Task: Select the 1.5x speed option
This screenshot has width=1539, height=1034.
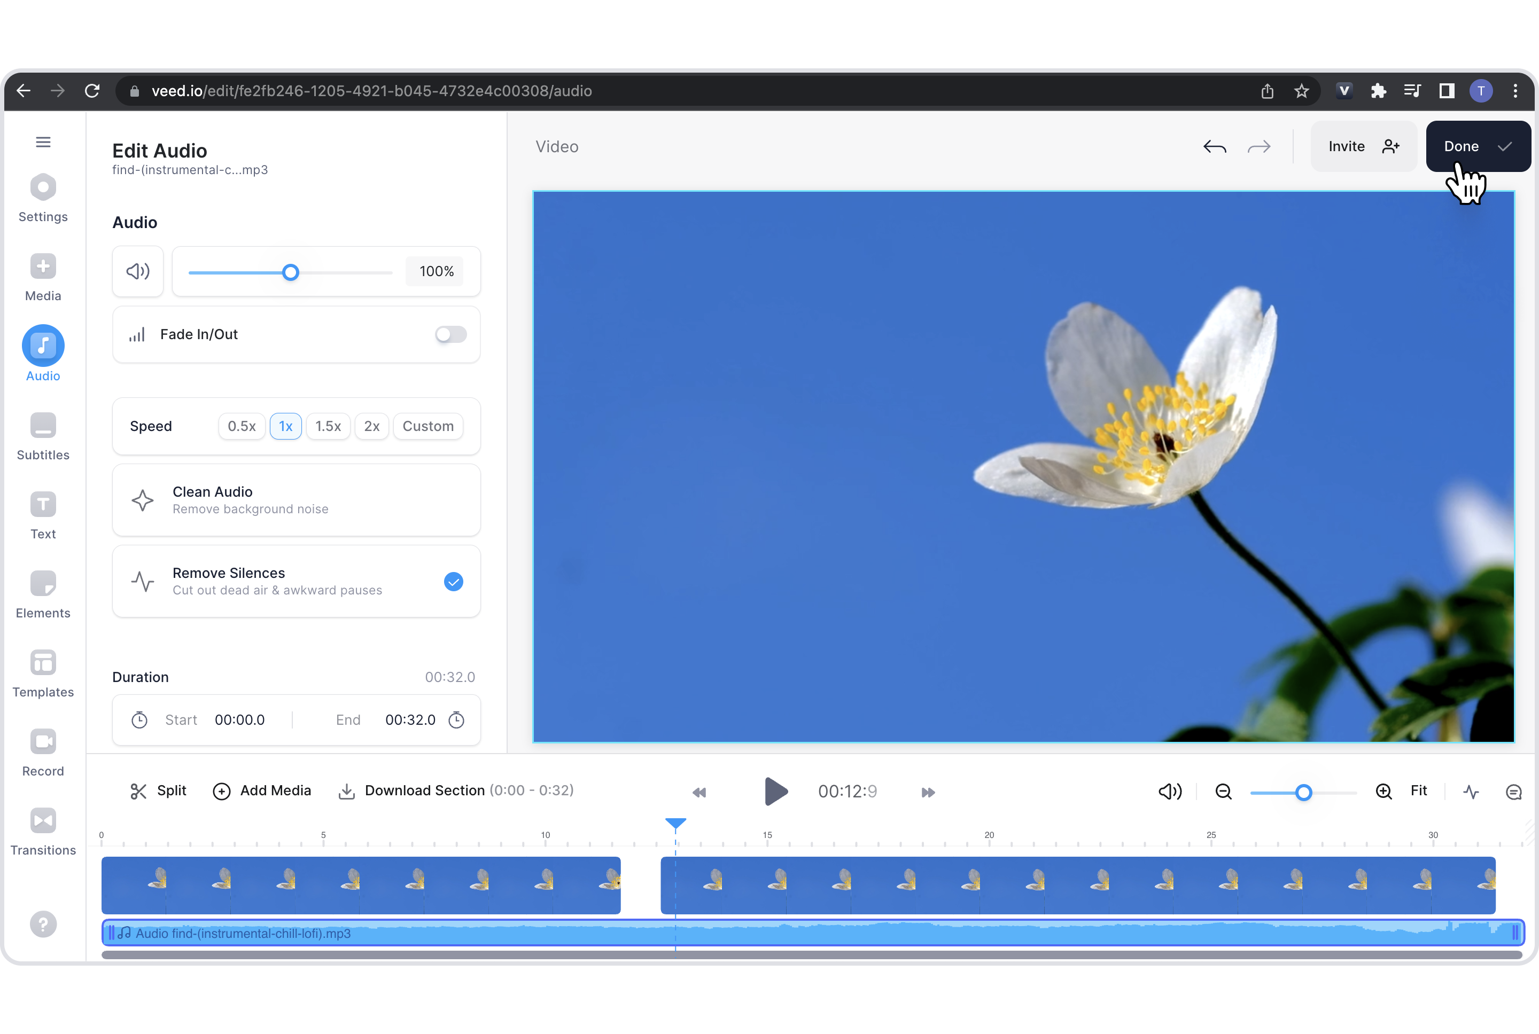Action: point(328,426)
